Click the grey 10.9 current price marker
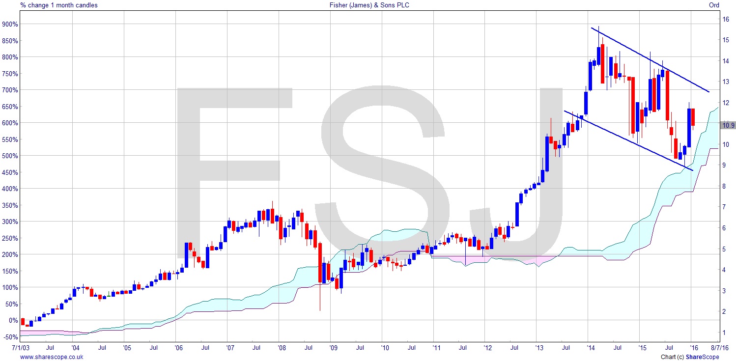The height and width of the screenshot is (361, 736). tap(728, 125)
